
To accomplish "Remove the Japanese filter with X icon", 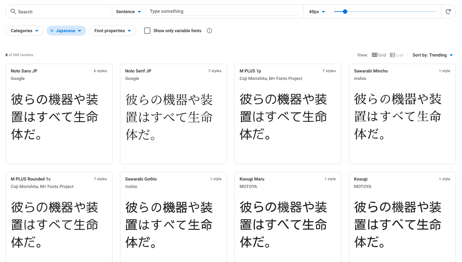I will tap(52, 31).
